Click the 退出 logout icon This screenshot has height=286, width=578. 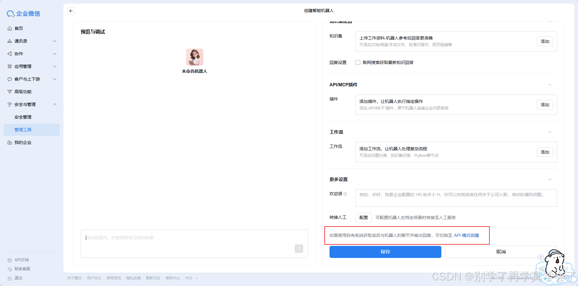click(10, 278)
